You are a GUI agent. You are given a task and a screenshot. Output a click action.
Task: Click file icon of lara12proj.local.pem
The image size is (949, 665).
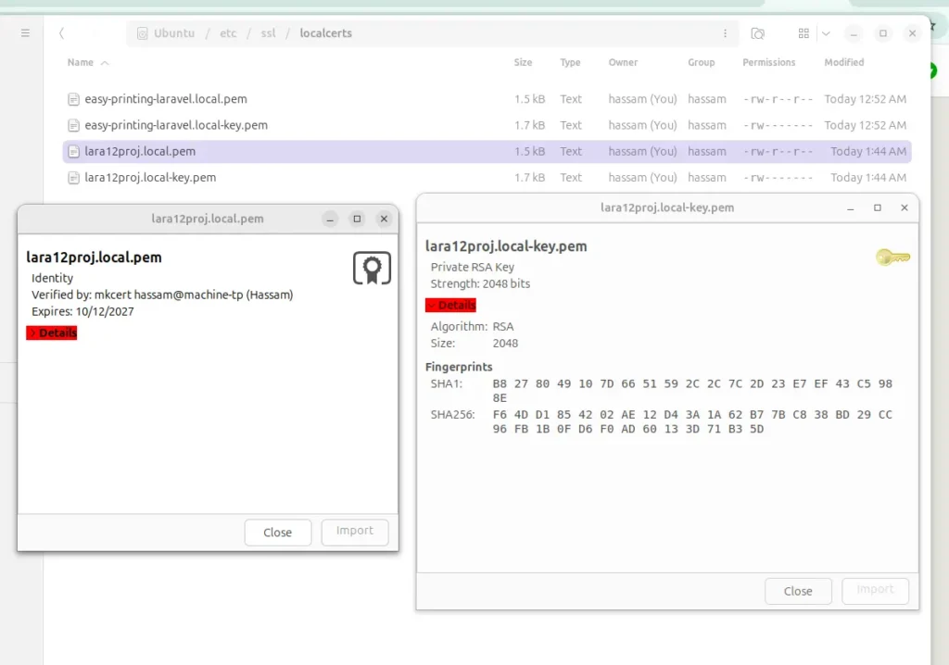[x=73, y=151]
